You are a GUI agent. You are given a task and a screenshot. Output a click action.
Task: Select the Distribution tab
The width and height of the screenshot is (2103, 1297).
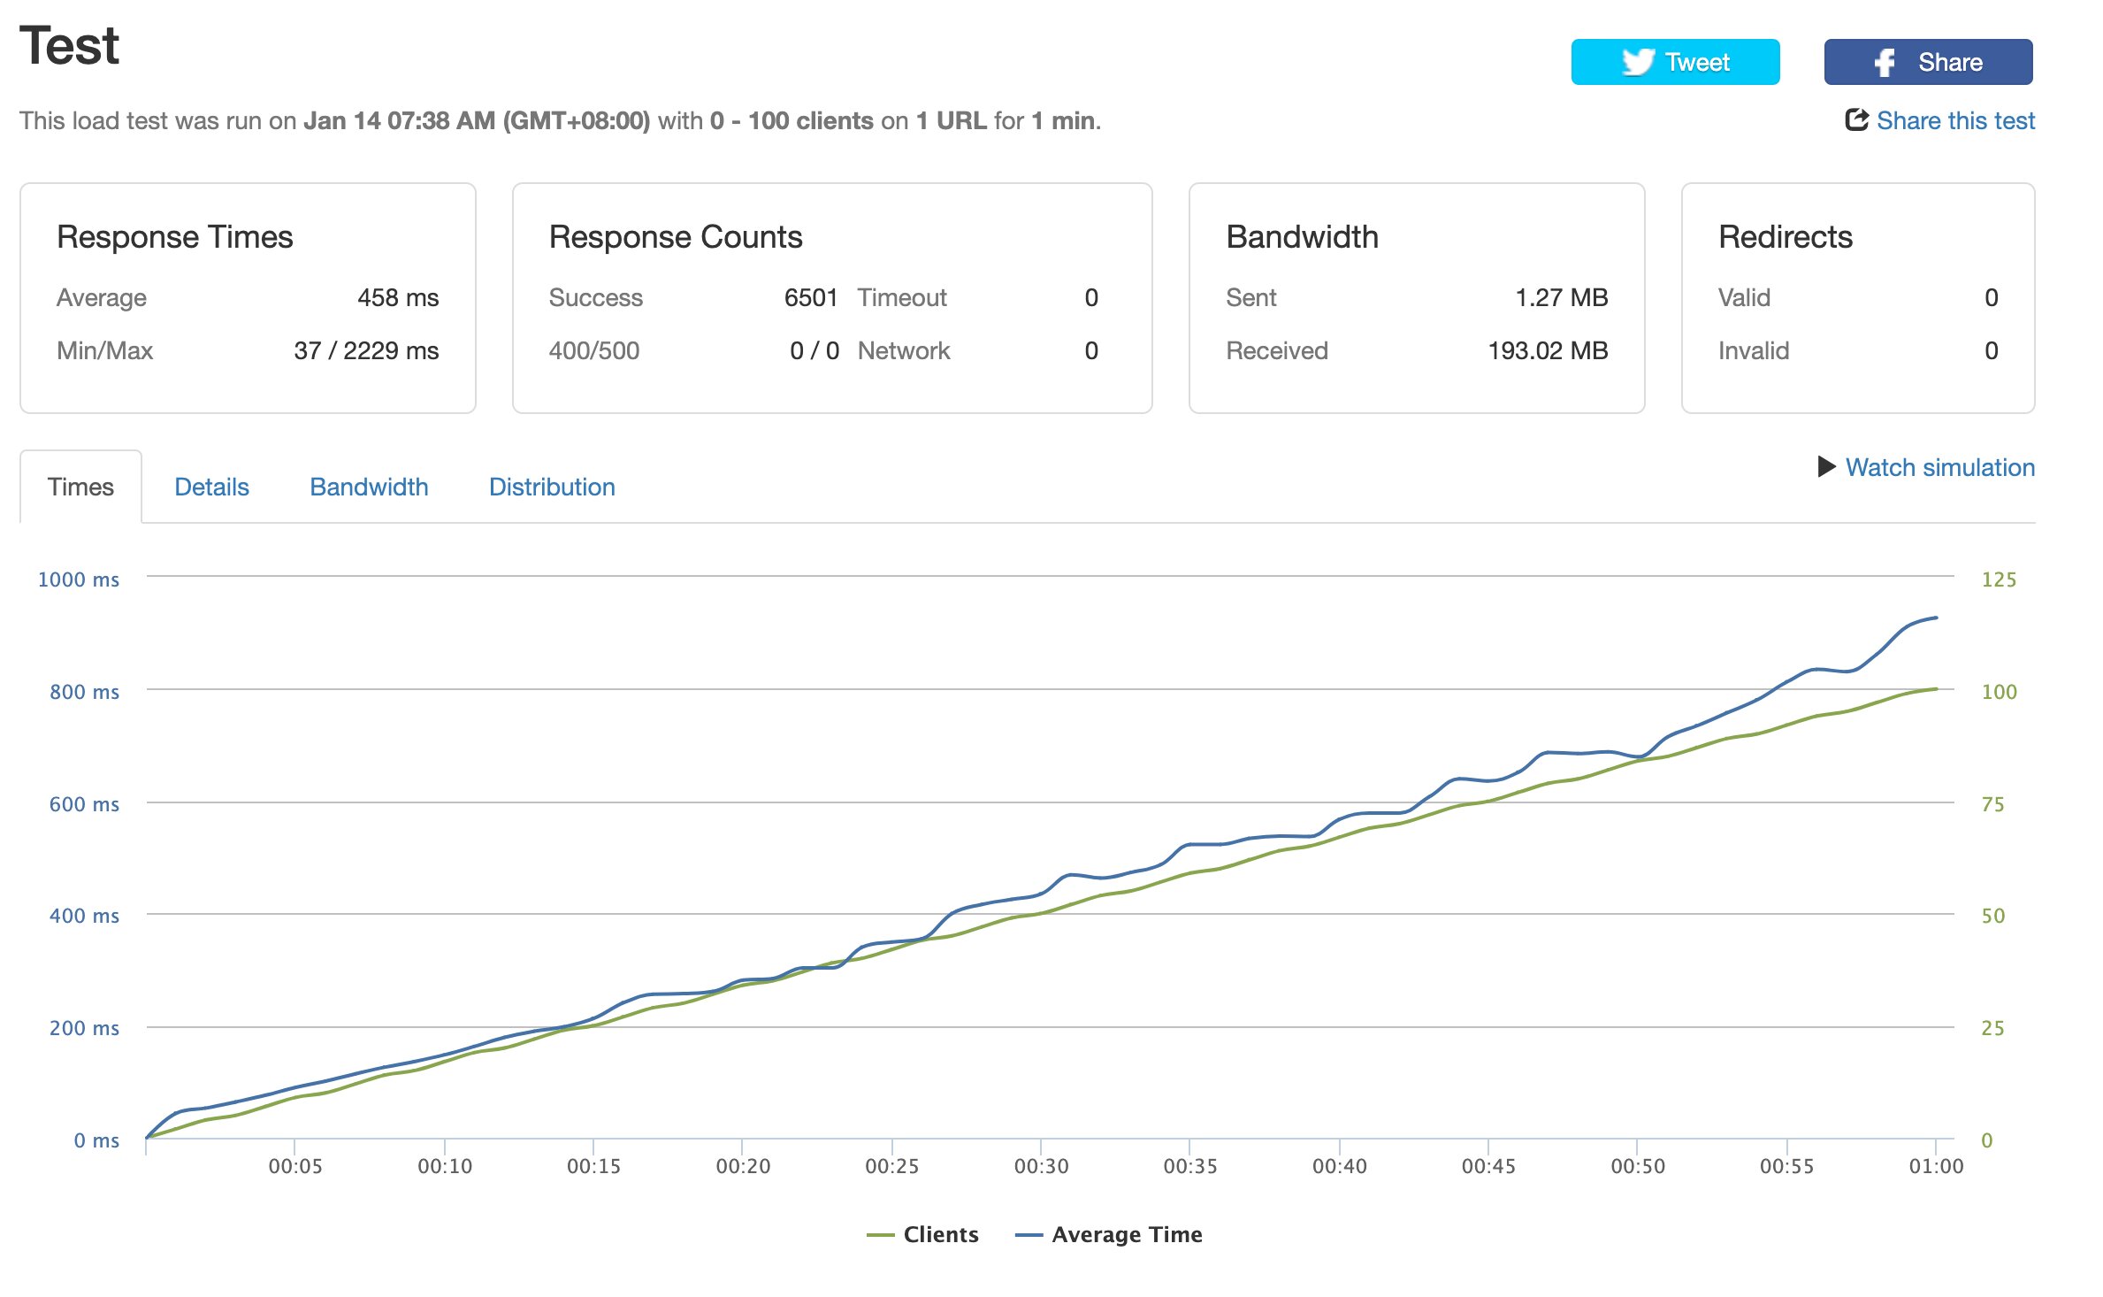tap(552, 487)
